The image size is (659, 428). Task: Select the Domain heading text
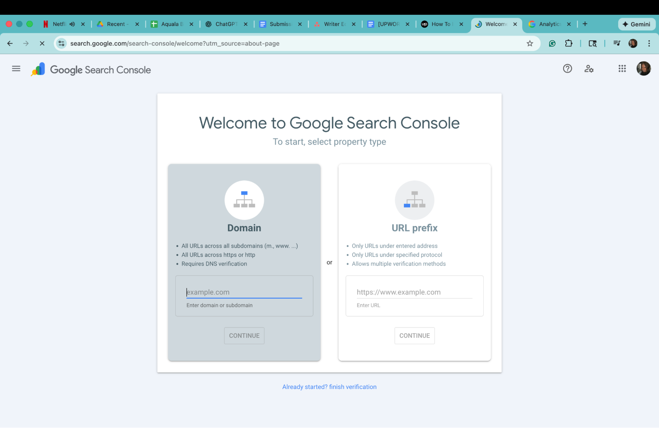[244, 228]
